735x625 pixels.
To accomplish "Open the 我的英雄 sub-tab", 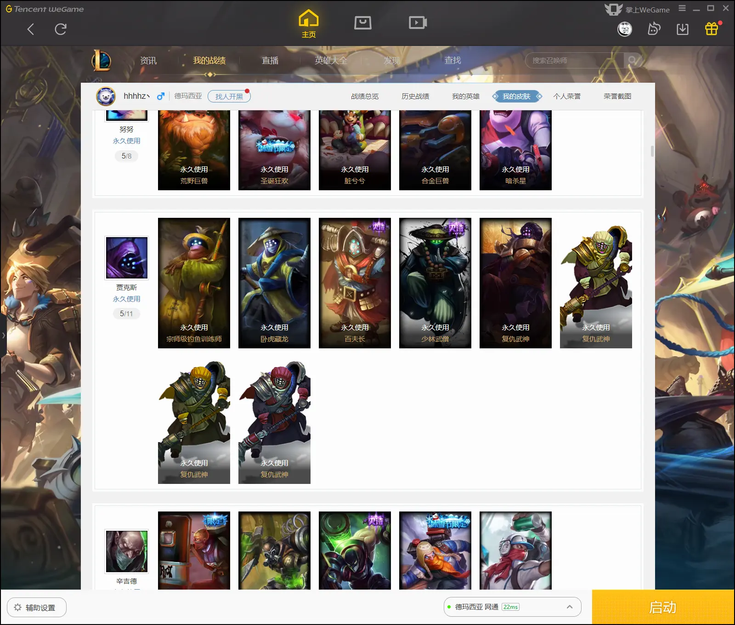I will [x=466, y=96].
